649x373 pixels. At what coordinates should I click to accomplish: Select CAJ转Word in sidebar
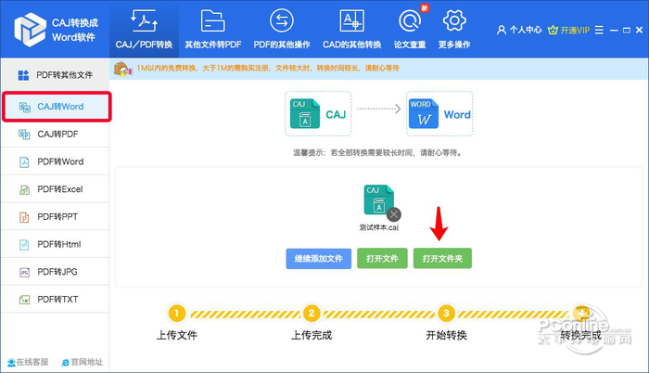(x=57, y=107)
